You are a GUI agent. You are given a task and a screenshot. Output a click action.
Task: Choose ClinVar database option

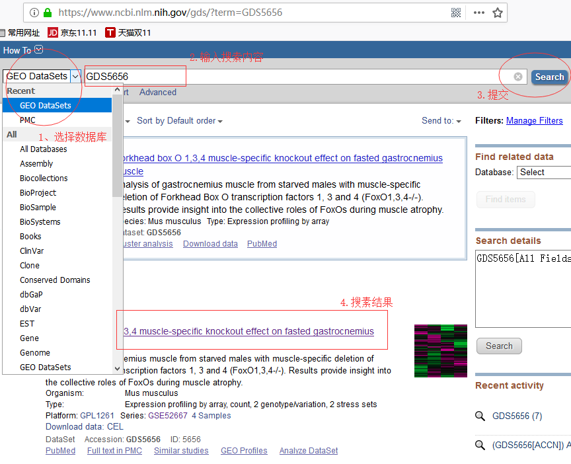57,251
